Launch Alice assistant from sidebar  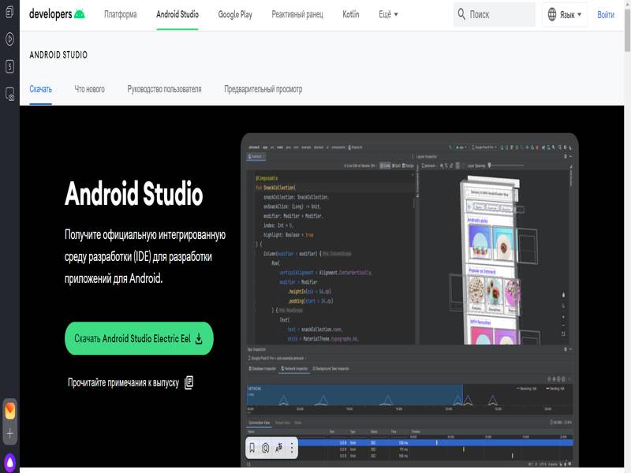click(x=9, y=461)
